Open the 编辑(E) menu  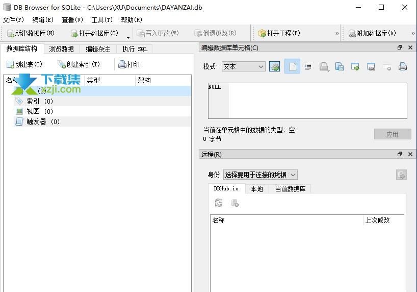42,20
